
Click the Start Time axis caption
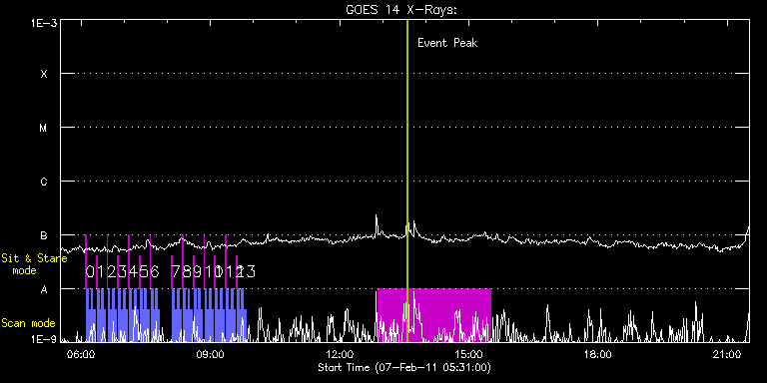click(404, 367)
